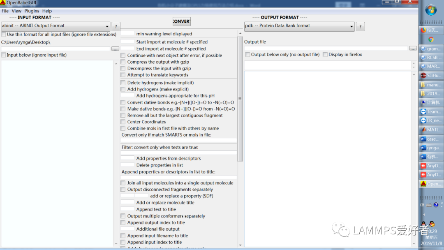Click the on-screen keyboard tray icon
444x250 pixels.
429,205
